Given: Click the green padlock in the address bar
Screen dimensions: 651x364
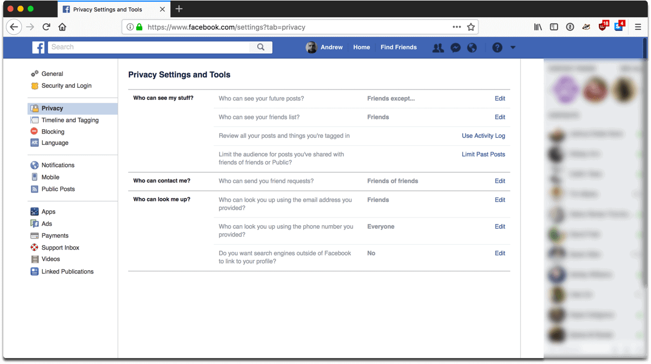Looking at the screenshot, I should [139, 27].
